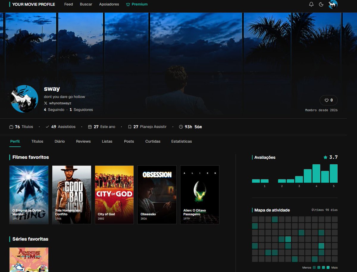Open the user avatar menu in navbar
The width and height of the screenshot is (357, 272).
pos(333,4)
